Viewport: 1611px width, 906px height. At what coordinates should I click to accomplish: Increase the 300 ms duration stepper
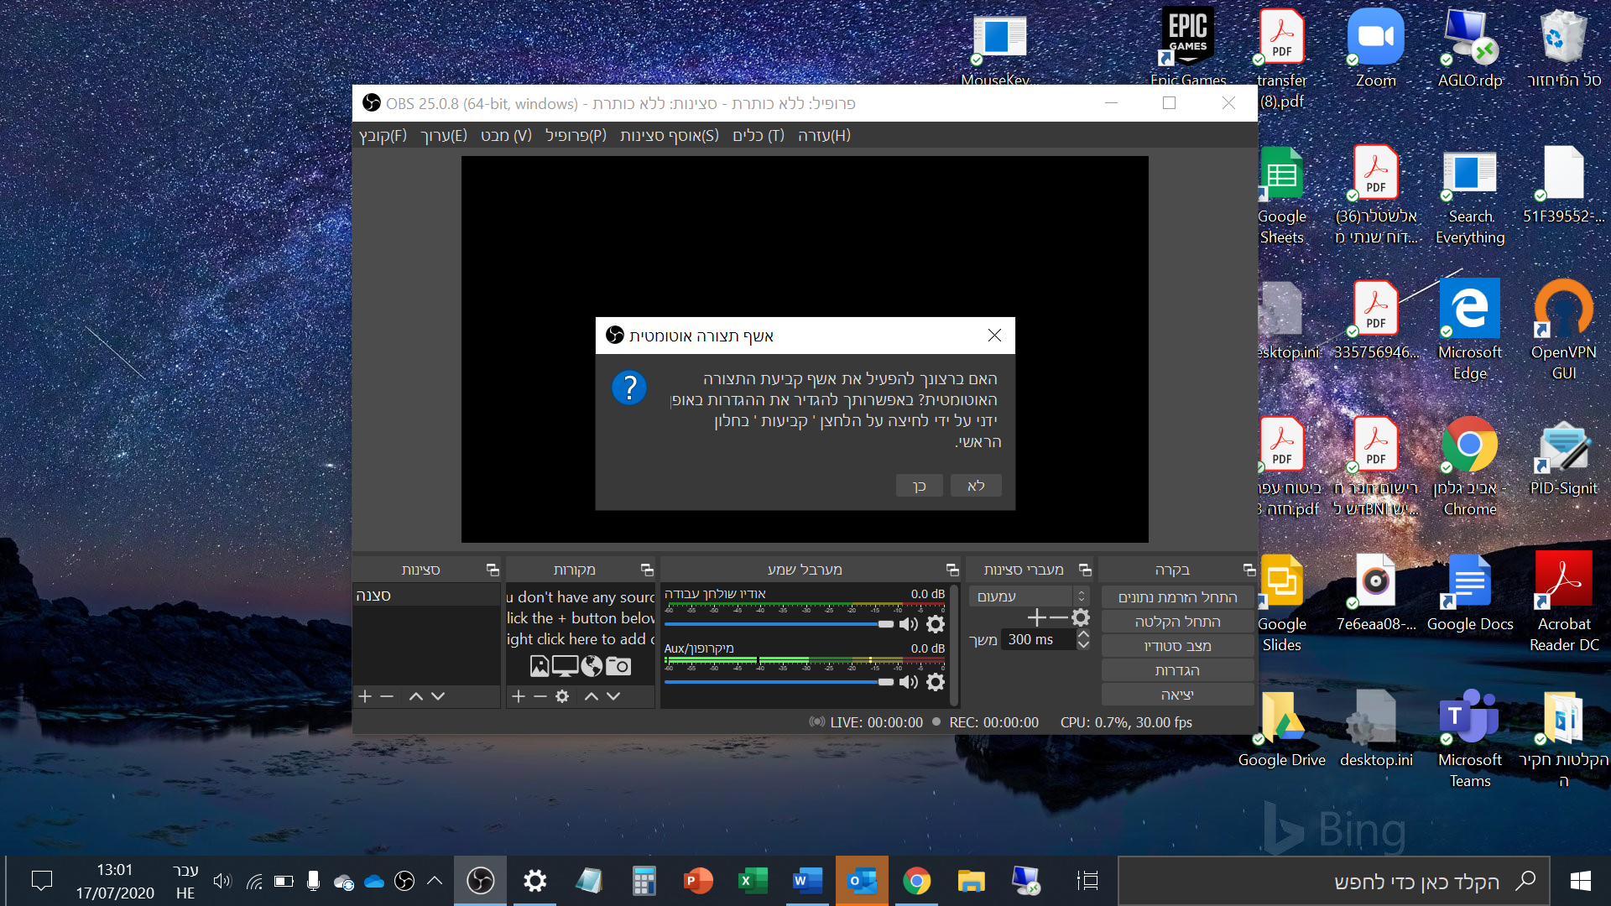pos(1083,634)
